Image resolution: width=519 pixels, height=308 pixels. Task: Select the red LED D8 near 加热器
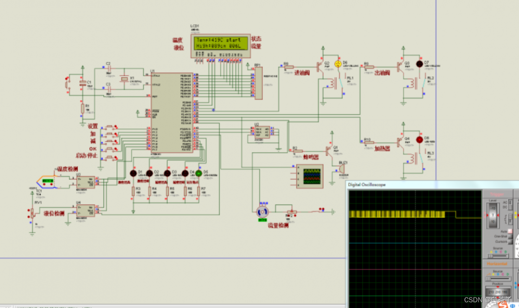[x=420, y=140]
